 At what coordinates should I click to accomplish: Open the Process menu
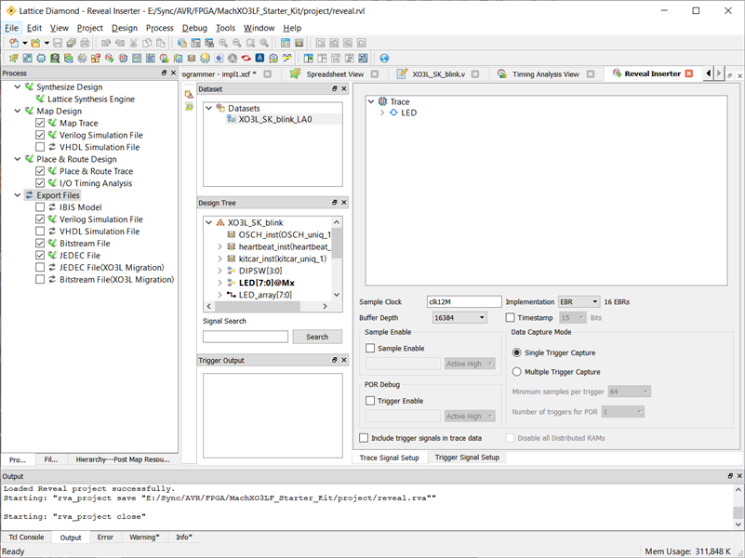159,28
